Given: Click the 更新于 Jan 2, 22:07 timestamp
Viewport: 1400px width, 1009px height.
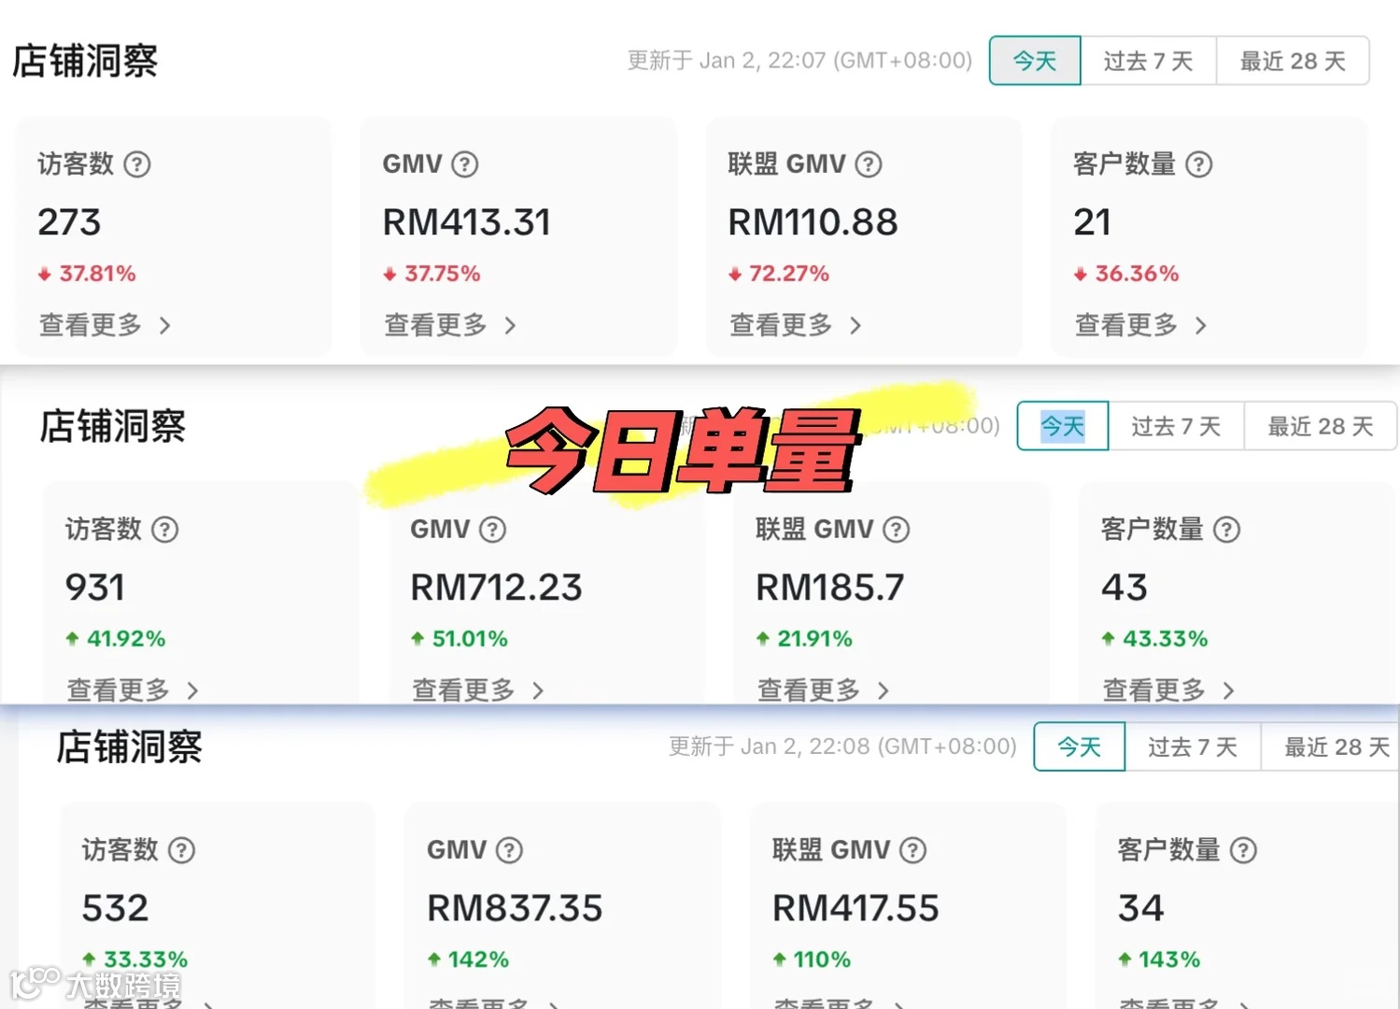Looking at the screenshot, I should coord(799,61).
